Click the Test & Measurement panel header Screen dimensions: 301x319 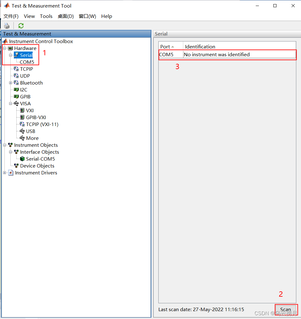click(76, 34)
